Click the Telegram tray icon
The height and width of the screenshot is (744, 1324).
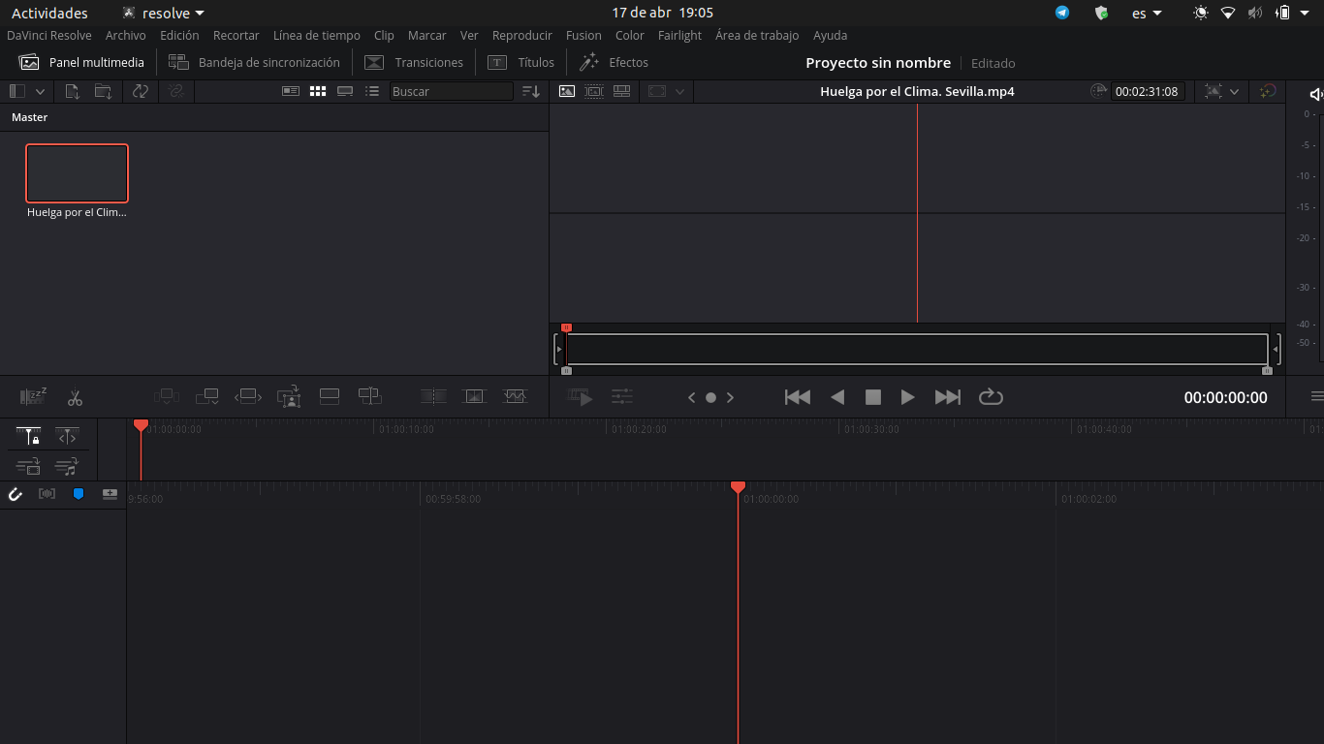click(1062, 13)
